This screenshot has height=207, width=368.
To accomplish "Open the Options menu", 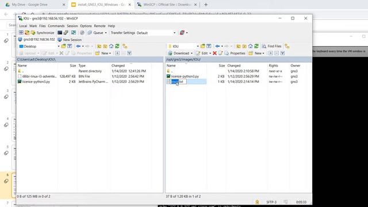I will tap(86, 26).
